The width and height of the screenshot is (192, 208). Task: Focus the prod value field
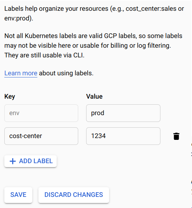pos(123,113)
